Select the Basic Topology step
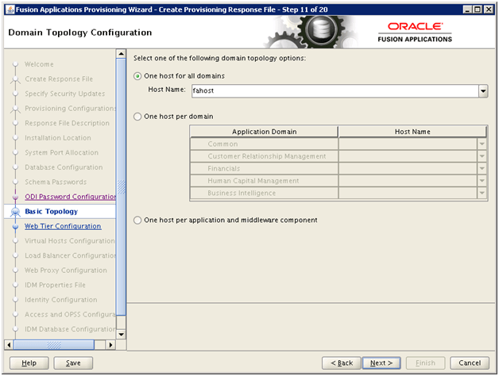Screen dimensions: 499x376 pyautogui.click(x=51, y=211)
